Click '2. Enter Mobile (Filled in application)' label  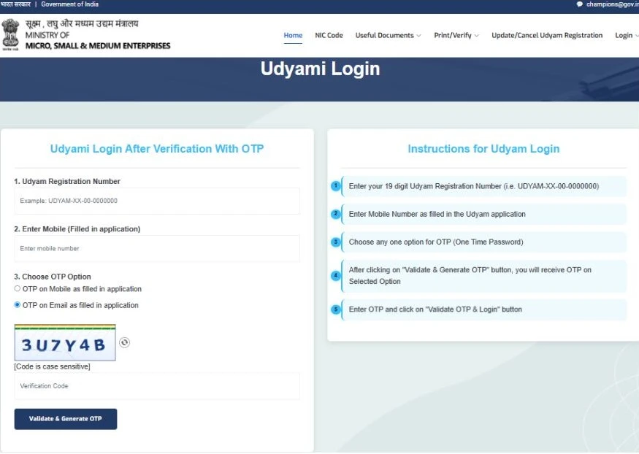(x=77, y=229)
